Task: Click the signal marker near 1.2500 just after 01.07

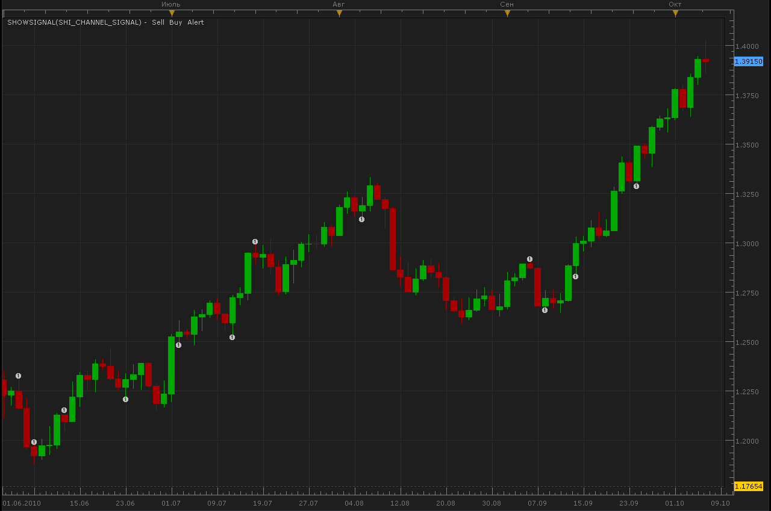Action: click(x=178, y=345)
